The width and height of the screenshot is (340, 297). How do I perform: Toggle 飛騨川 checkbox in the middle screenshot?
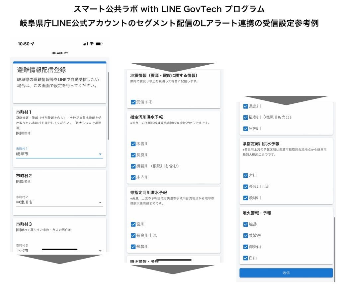tap(133, 247)
